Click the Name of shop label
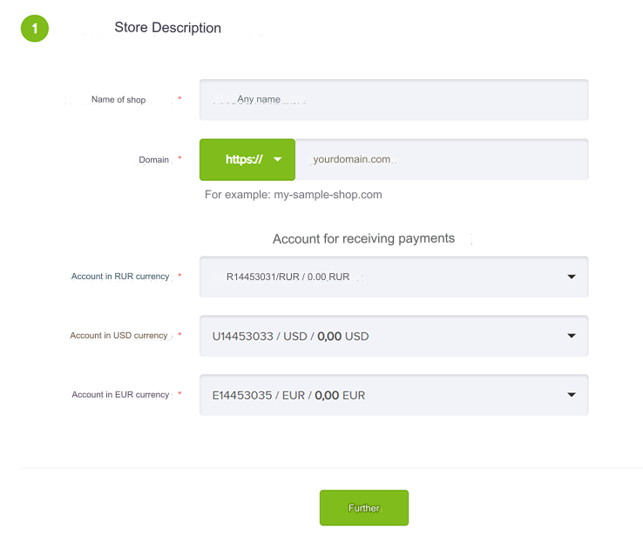643x541 pixels. click(x=118, y=100)
